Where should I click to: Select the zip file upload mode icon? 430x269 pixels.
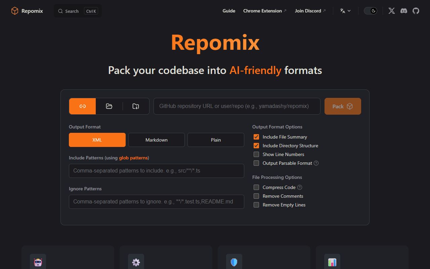(x=135, y=106)
